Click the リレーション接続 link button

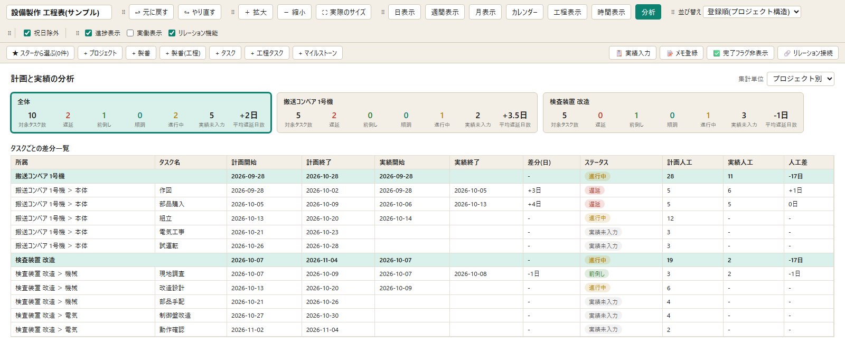coord(808,53)
